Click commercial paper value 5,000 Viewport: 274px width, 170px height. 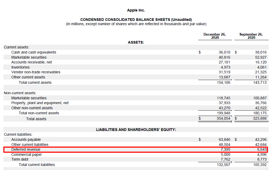[x=226, y=155]
